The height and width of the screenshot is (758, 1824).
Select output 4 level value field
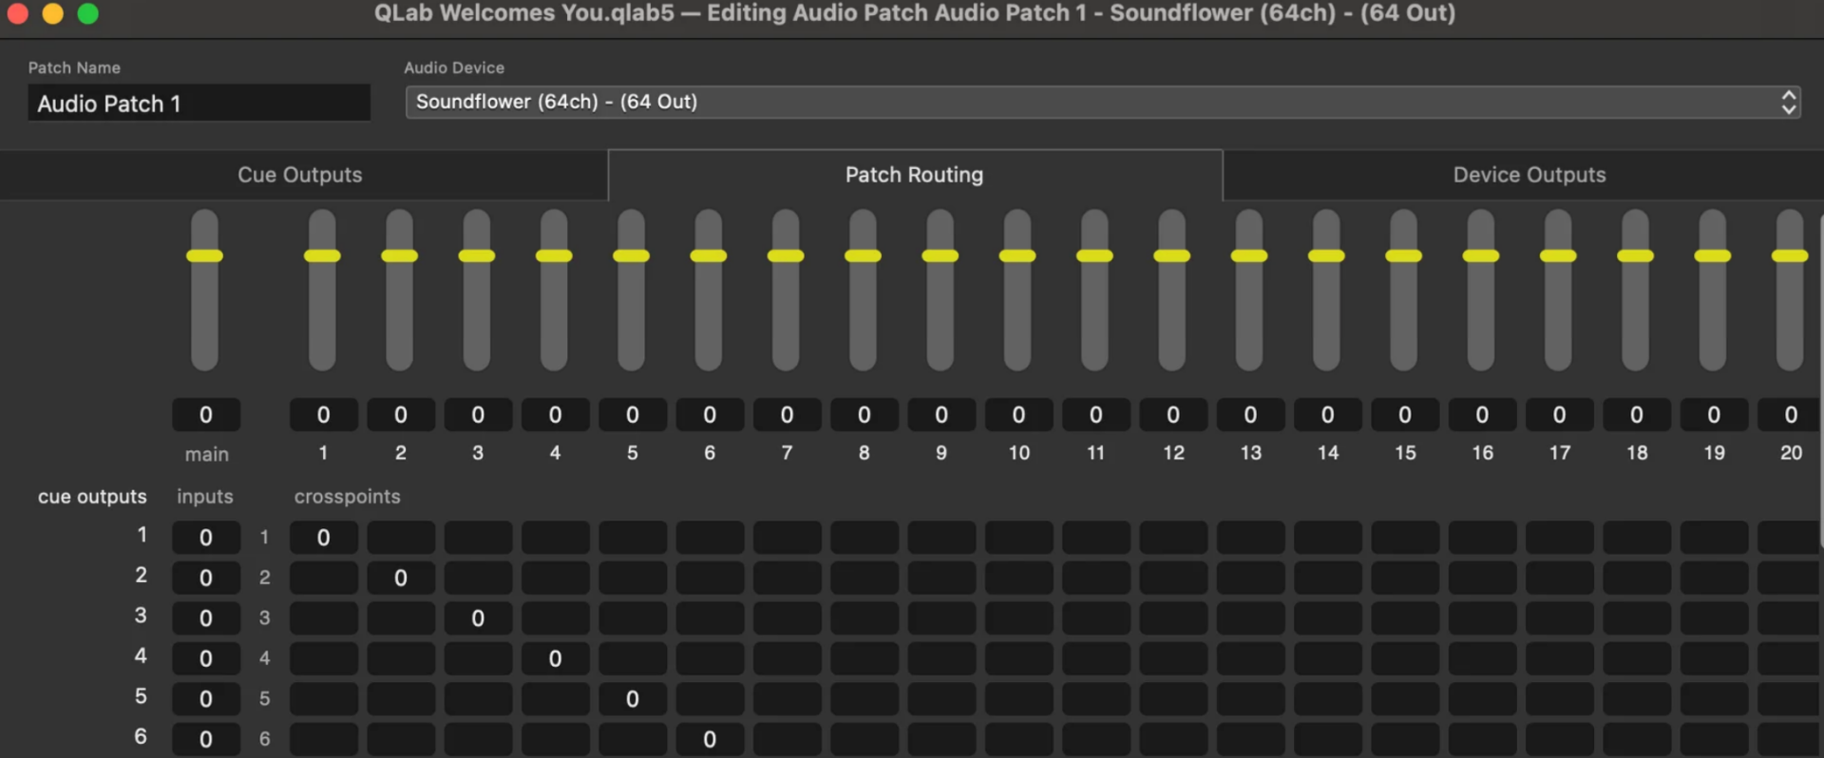click(x=556, y=415)
